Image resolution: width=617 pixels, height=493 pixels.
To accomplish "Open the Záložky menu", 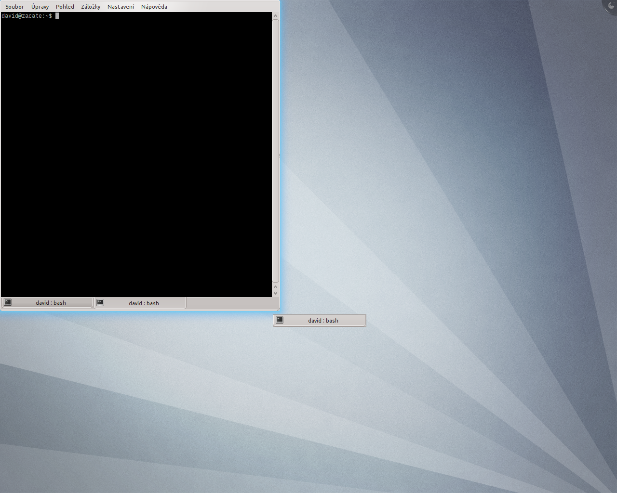I will coord(91,7).
